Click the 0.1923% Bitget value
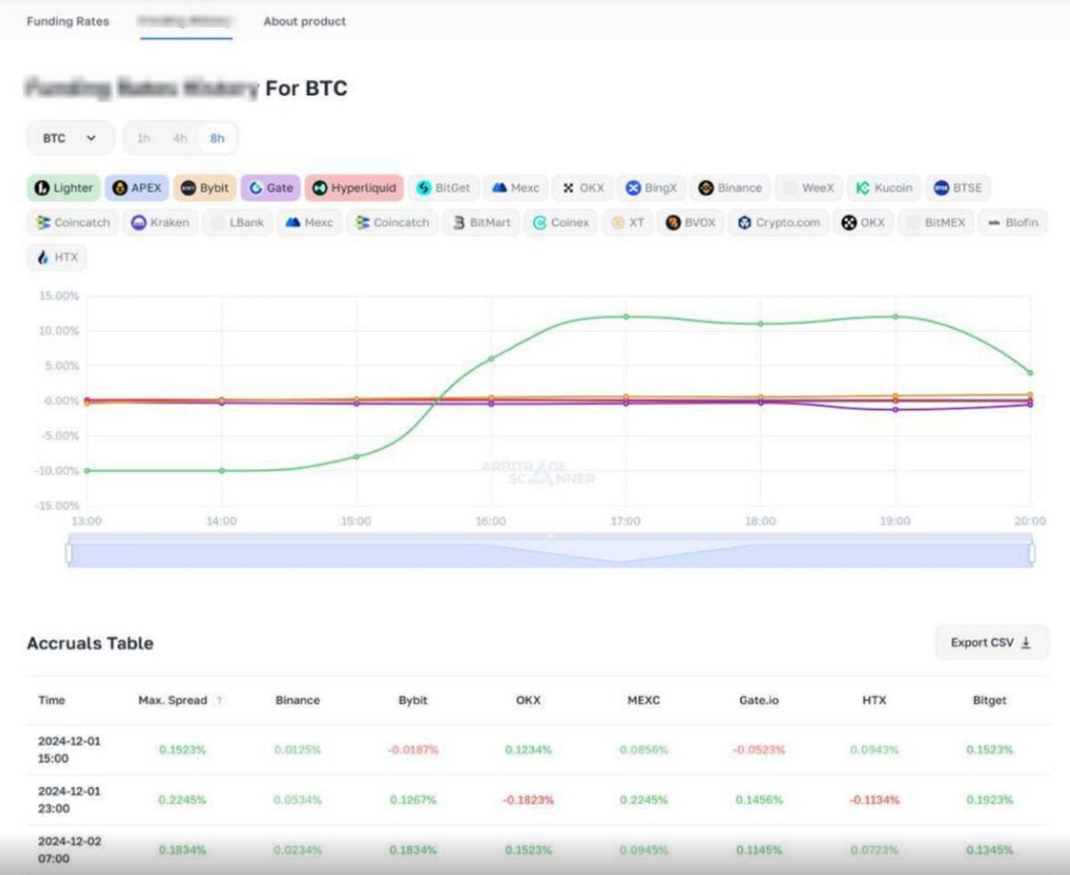The height and width of the screenshot is (875, 1070). (x=990, y=800)
